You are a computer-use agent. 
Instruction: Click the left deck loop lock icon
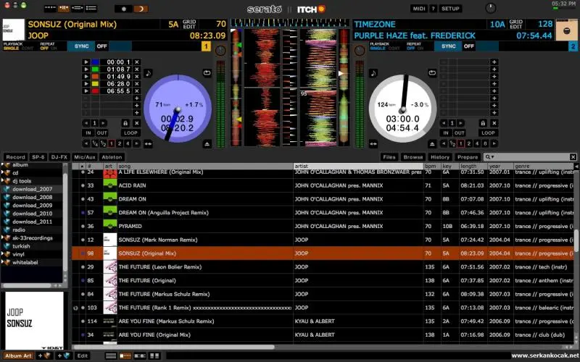tap(125, 123)
